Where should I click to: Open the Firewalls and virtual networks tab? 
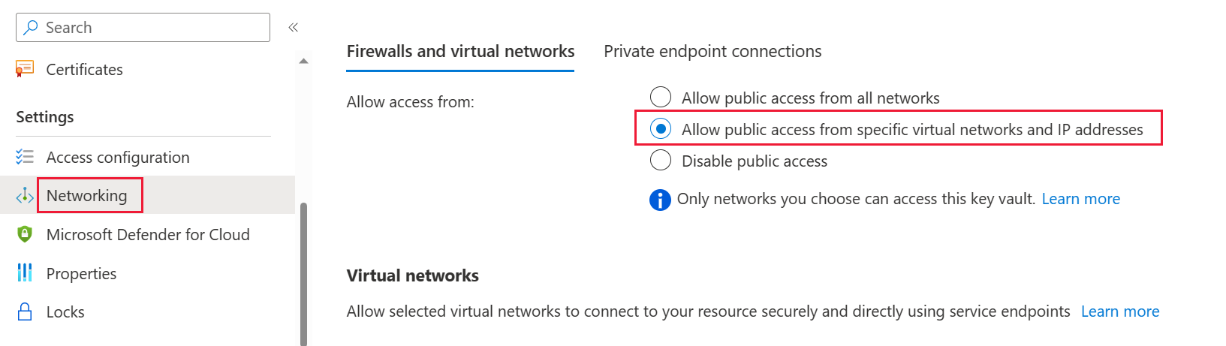(x=460, y=51)
